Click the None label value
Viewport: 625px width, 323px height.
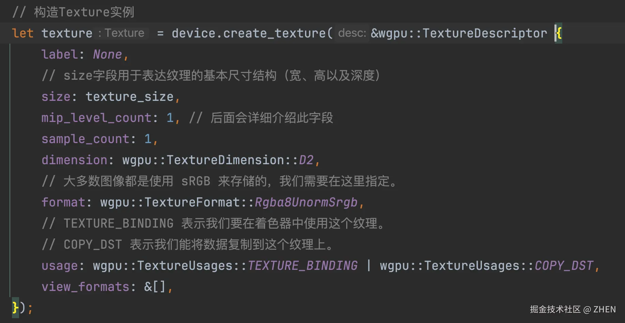point(107,55)
